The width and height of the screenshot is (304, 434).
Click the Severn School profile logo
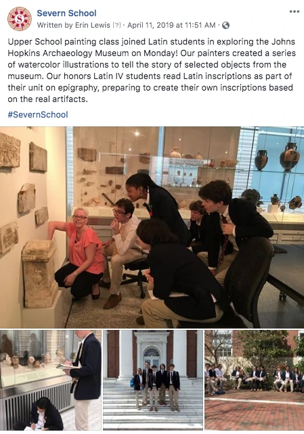tap(19, 19)
